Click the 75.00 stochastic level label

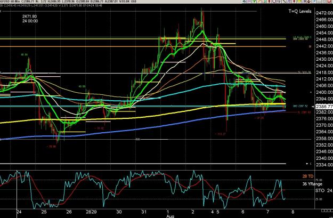[x=320, y=180]
